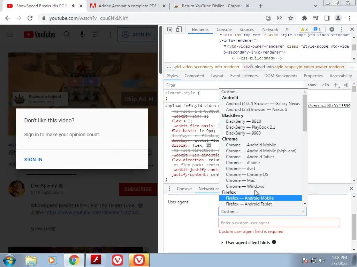Screen dimensions: 357x267
Task: Open YouTube apps grid icon
Action: (96, 34)
